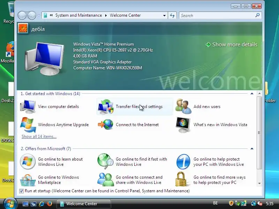Click Show all 14 items link
279x209 pixels.
[39, 137]
